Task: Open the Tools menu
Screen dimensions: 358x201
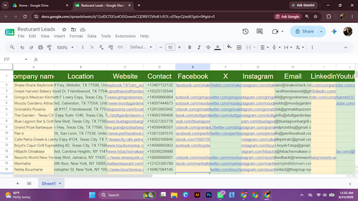Action: click(106, 36)
